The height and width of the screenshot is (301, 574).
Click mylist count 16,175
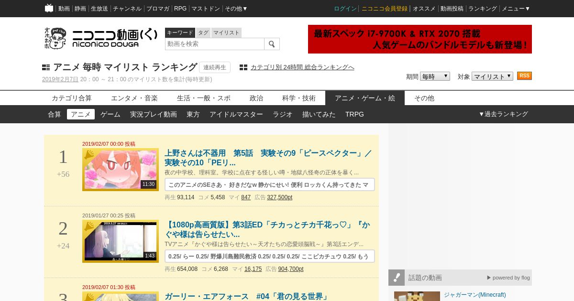[x=253, y=269]
